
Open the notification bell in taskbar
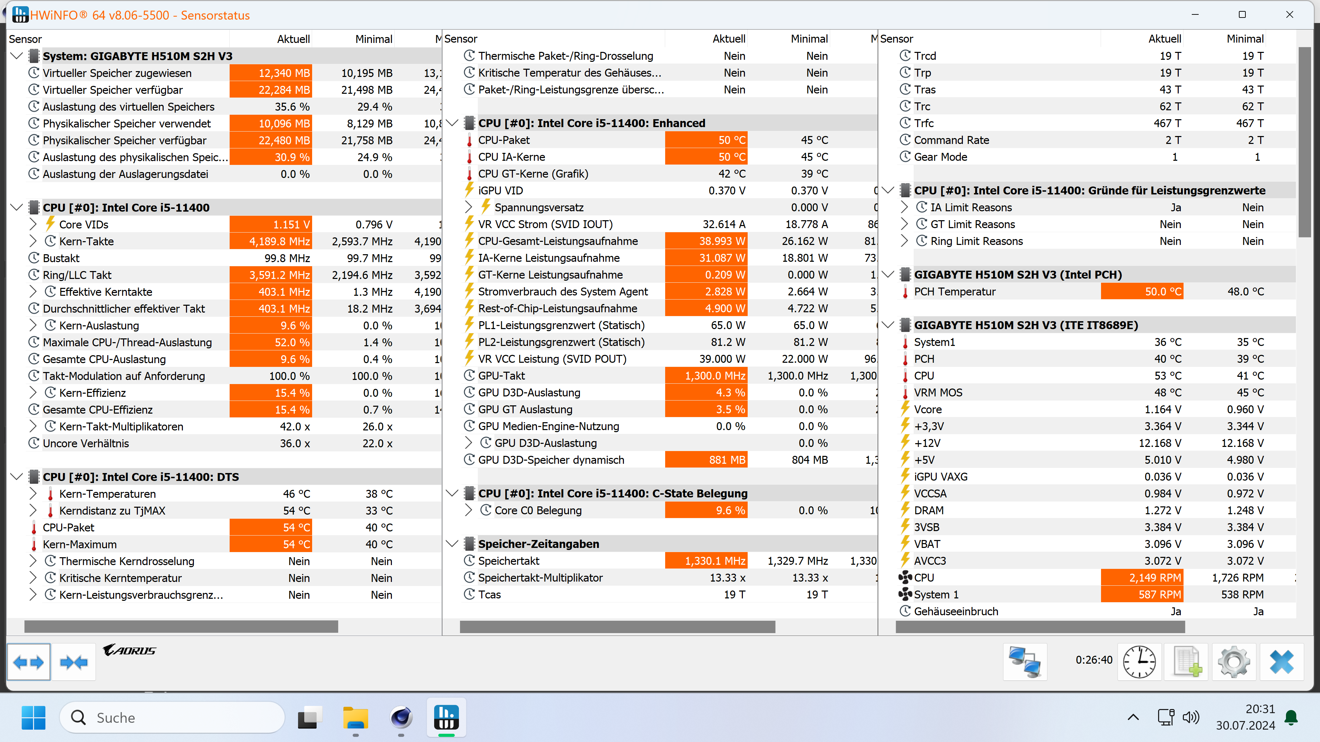[1291, 717]
